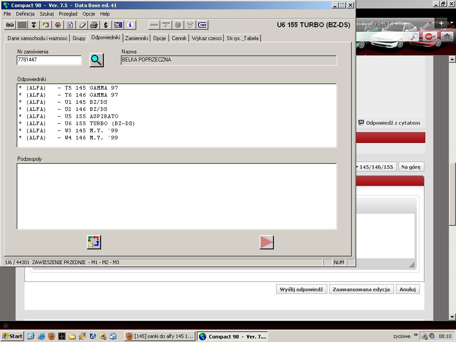Switch to the Str.rys._Tabela tab
The width and height of the screenshot is (456, 342).
[243, 38]
